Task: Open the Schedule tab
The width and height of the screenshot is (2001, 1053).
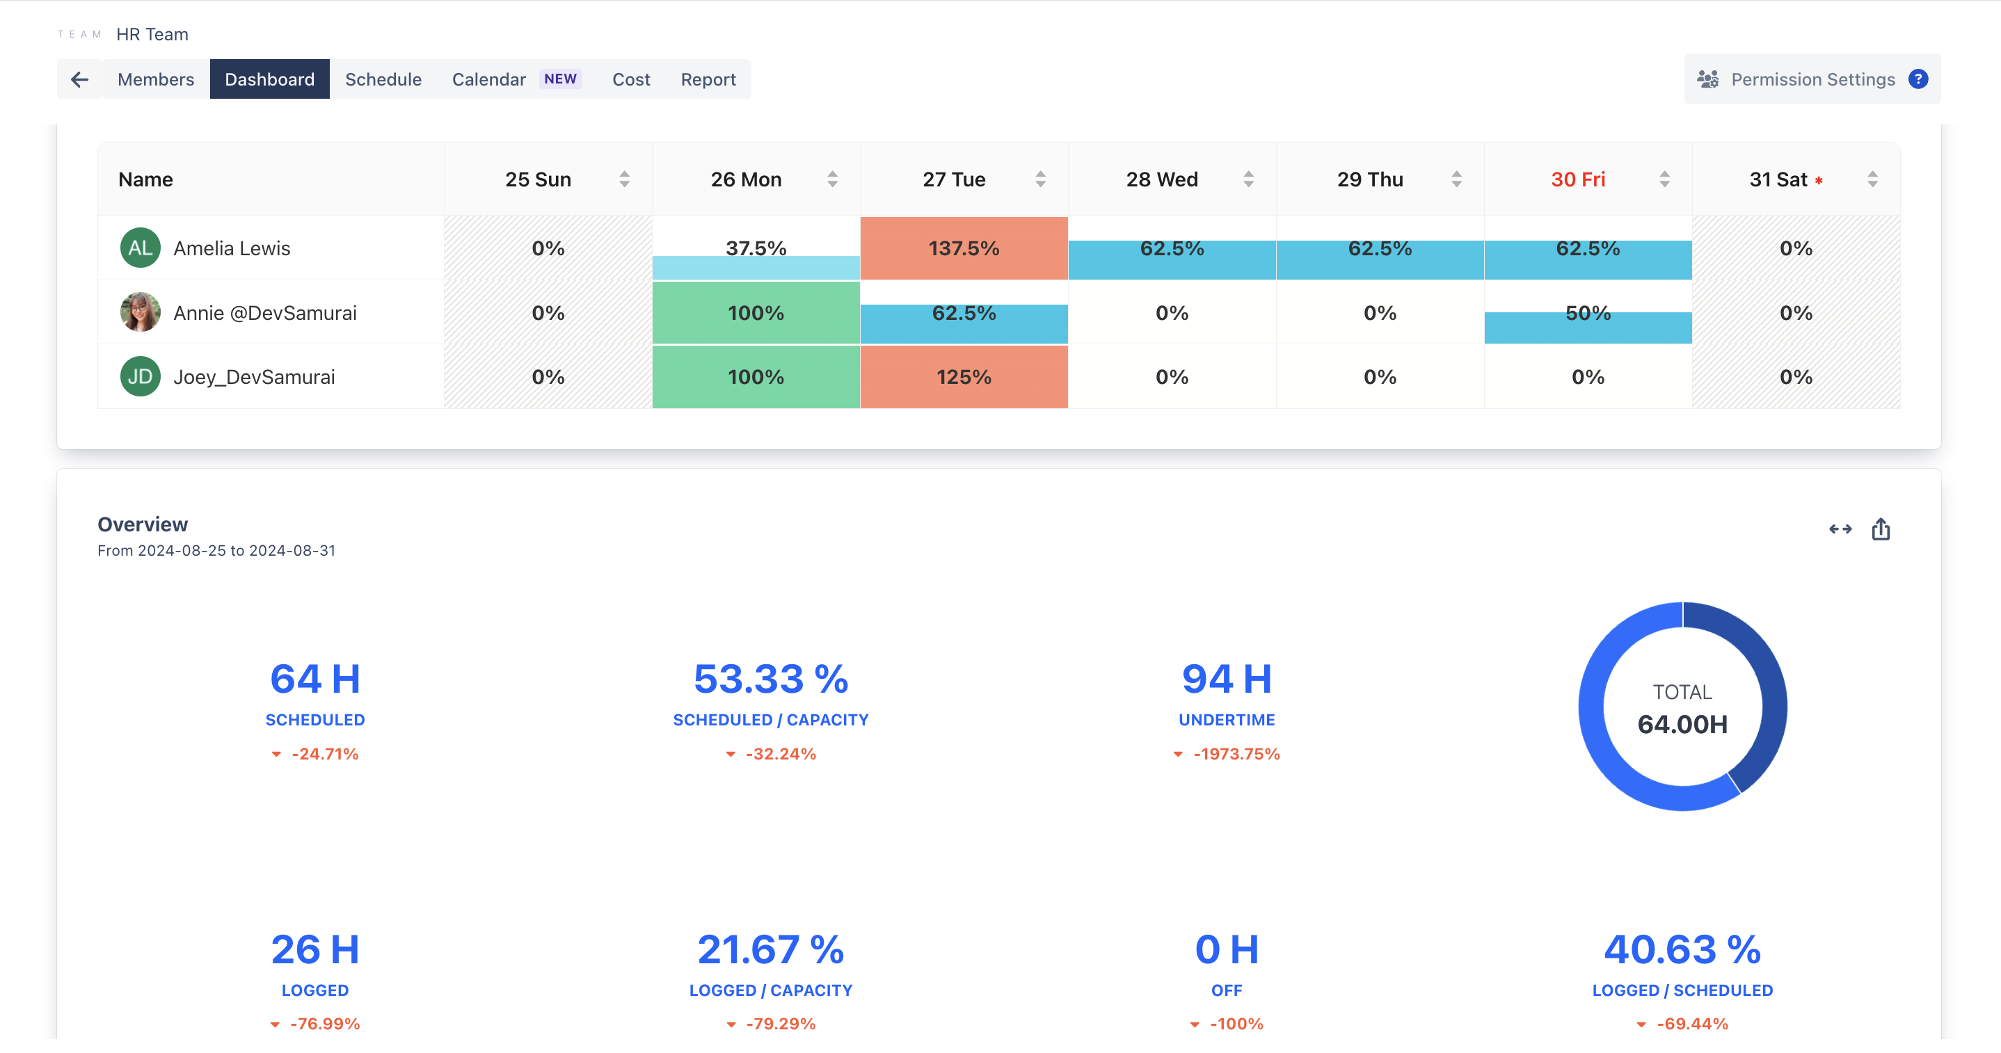Action: pyautogui.click(x=383, y=79)
